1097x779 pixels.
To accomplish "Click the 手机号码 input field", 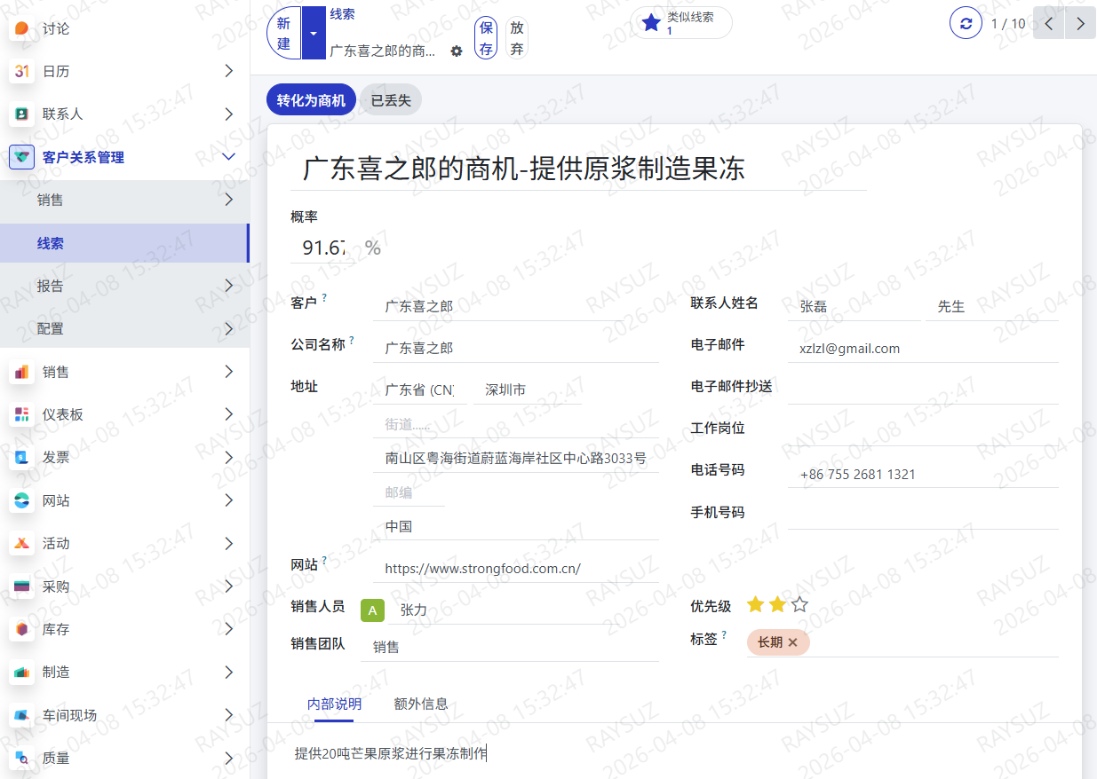I will [923, 515].
